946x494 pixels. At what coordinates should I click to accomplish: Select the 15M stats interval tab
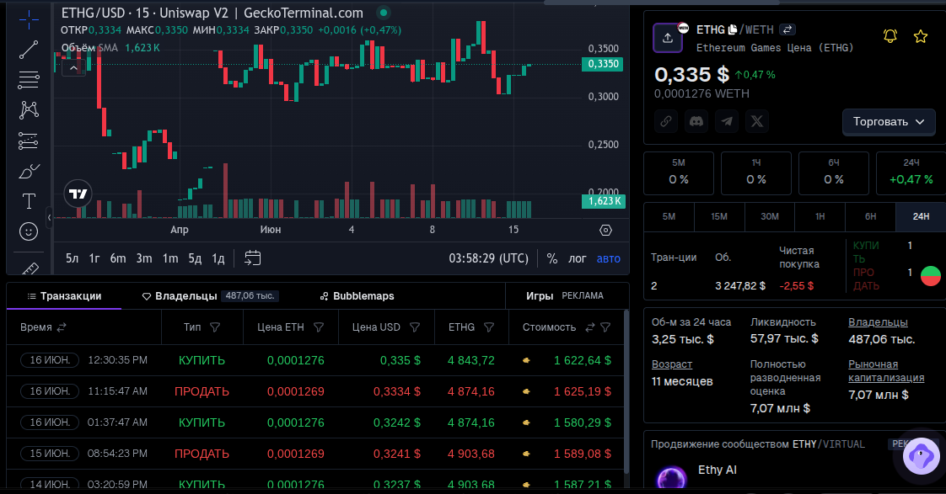(x=719, y=216)
